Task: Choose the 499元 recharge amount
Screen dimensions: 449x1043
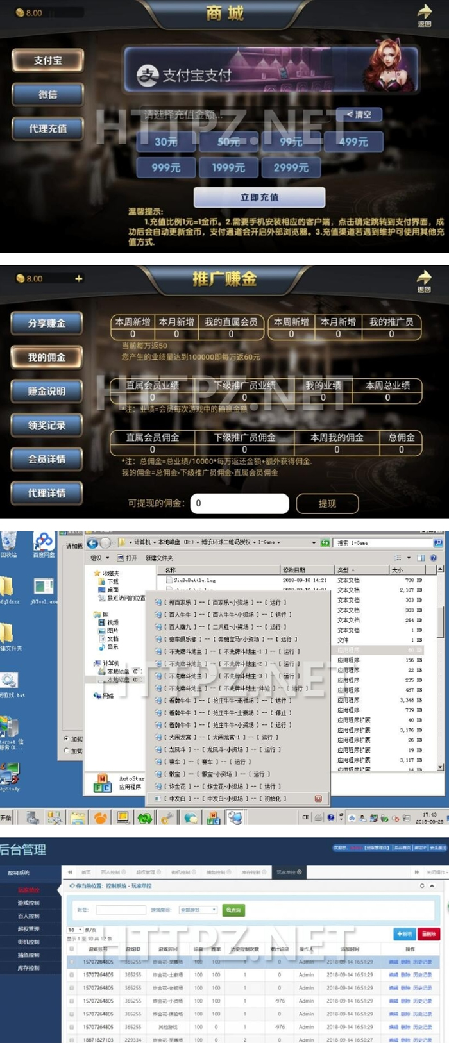Action: 353,142
